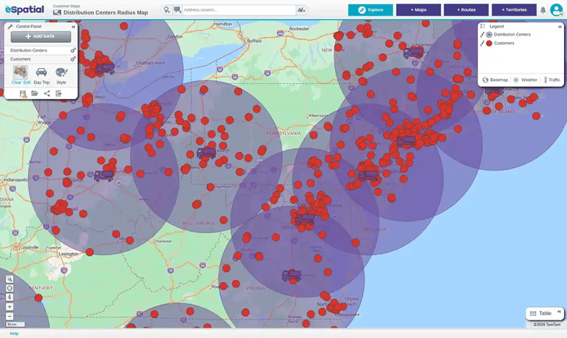Screen dimensions: 567x338
Task: Toggle visibility checkmark for Customers legend
Action: (x=482, y=44)
